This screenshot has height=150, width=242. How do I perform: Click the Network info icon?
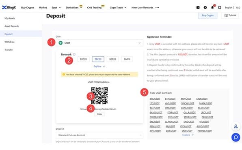(74, 54)
